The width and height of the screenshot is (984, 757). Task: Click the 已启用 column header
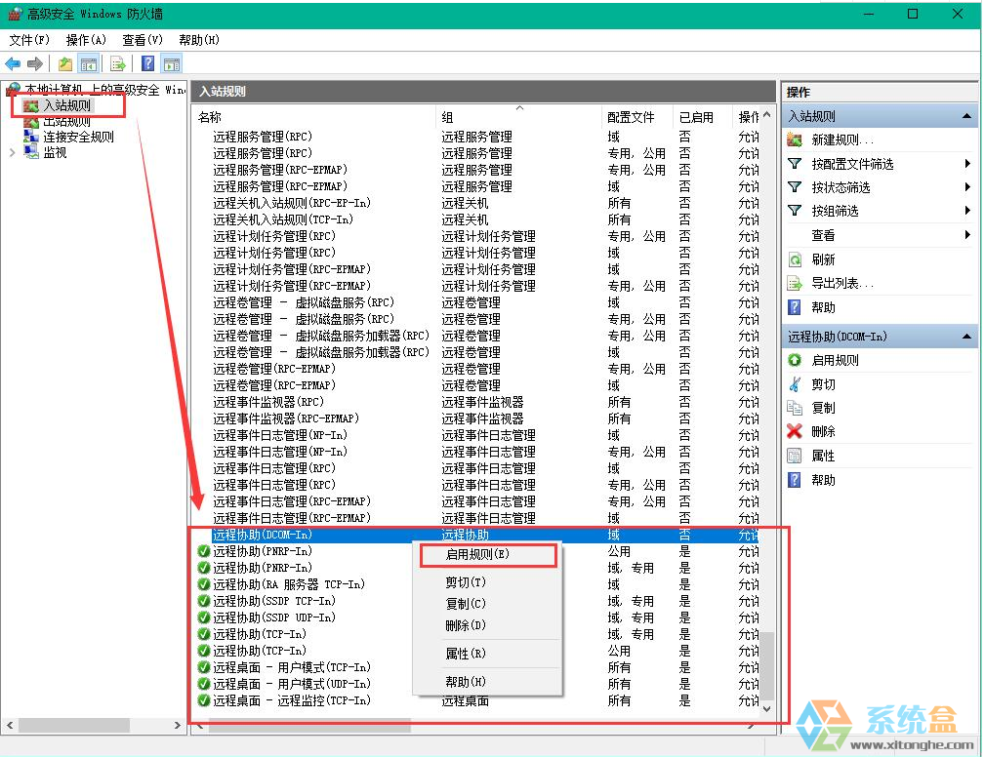pyautogui.click(x=703, y=117)
